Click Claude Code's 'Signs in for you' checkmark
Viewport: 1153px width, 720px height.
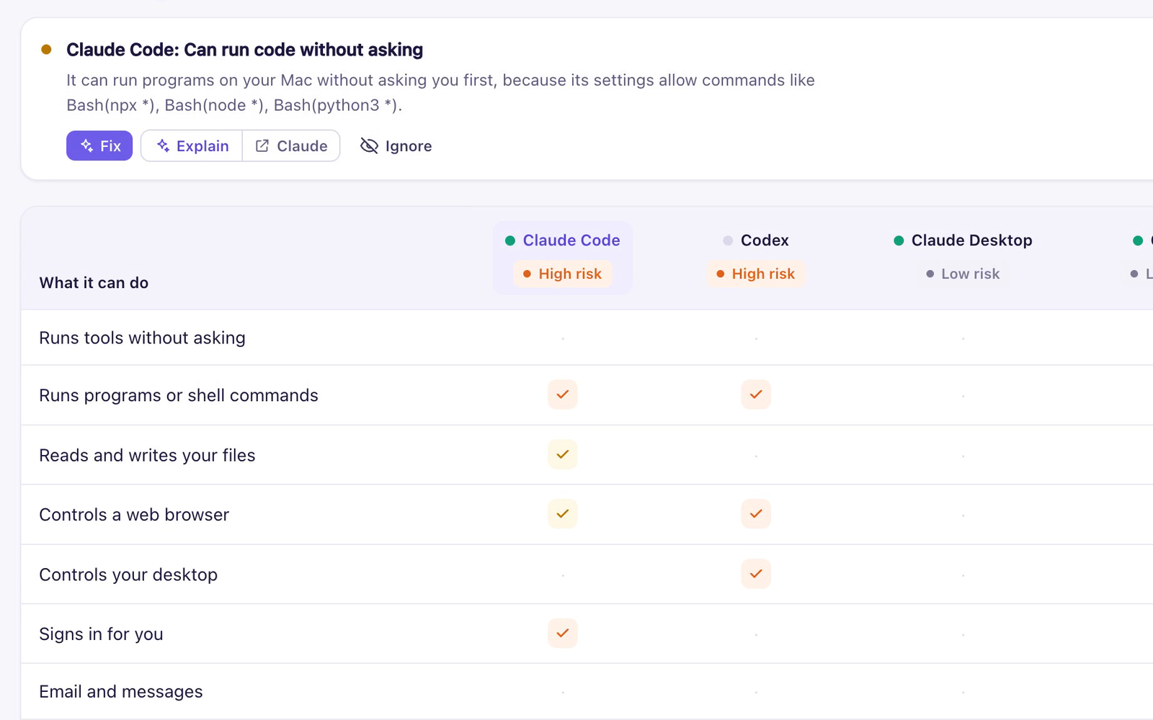pos(563,634)
